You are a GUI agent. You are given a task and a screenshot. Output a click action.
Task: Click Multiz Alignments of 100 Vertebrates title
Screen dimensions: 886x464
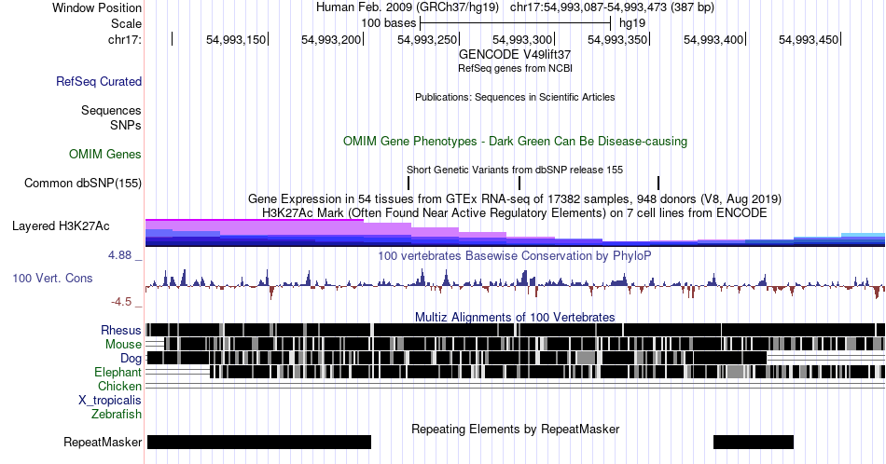tap(515, 317)
